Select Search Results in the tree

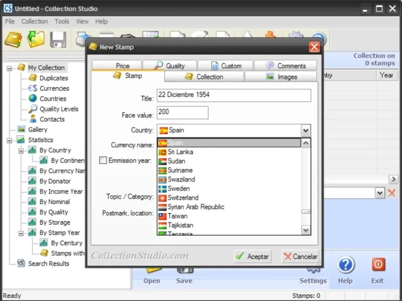click(48, 264)
